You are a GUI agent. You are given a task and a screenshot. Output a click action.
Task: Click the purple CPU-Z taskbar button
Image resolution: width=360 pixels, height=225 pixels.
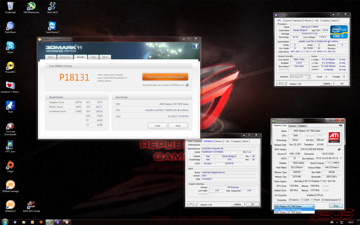click(58, 222)
